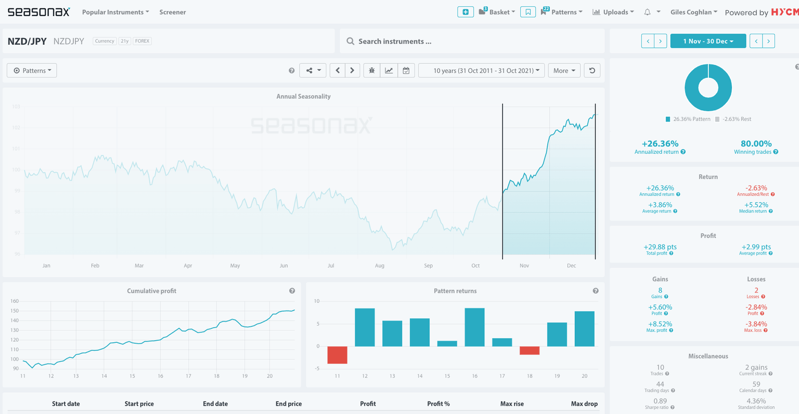
Task: Go to the Screener page
Action: pos(173,12)
